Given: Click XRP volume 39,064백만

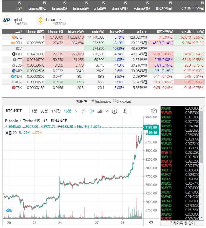Looking at the screenshot, I should (139, 71).
